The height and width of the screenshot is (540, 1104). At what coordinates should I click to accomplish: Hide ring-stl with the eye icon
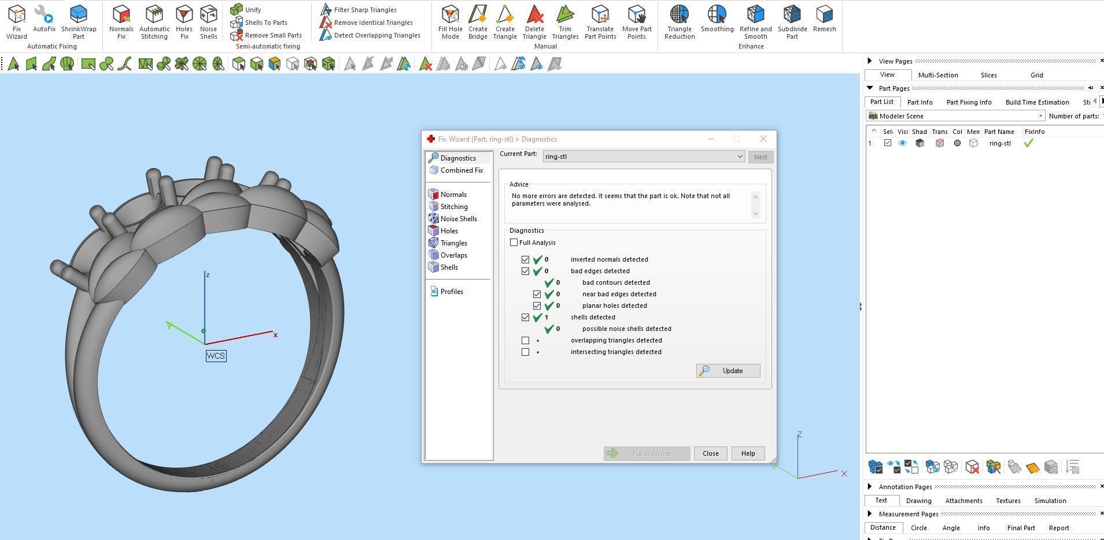pyautogui.click(x=902, y=143)
